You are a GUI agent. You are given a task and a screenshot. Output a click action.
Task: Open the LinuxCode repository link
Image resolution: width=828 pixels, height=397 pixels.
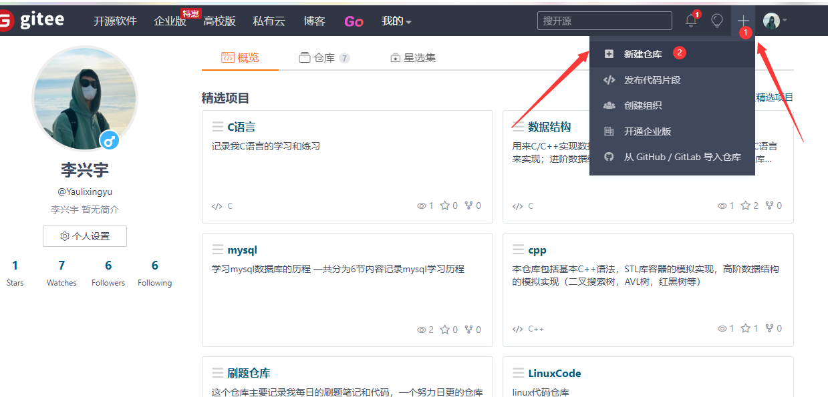coord(555,373)
